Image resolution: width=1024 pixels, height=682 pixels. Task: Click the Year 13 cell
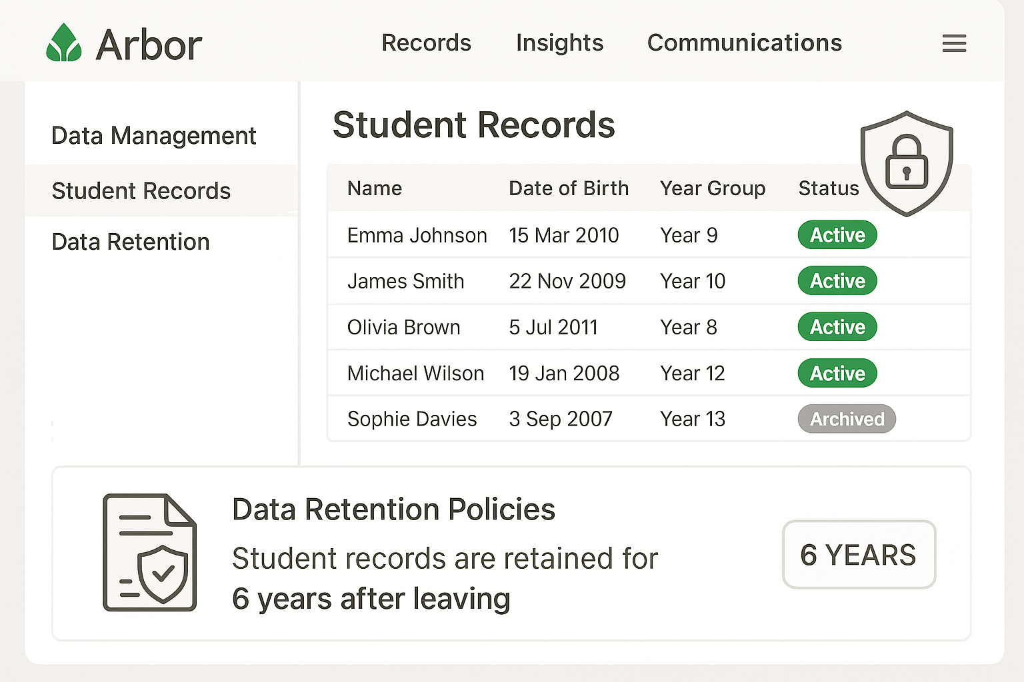click(x=693, y=419)
